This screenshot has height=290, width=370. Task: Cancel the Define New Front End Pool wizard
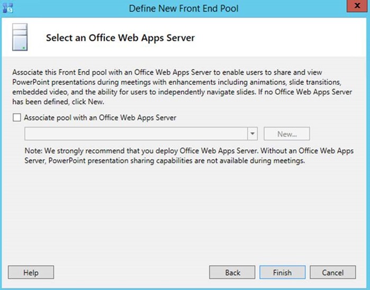pos(333,273)
